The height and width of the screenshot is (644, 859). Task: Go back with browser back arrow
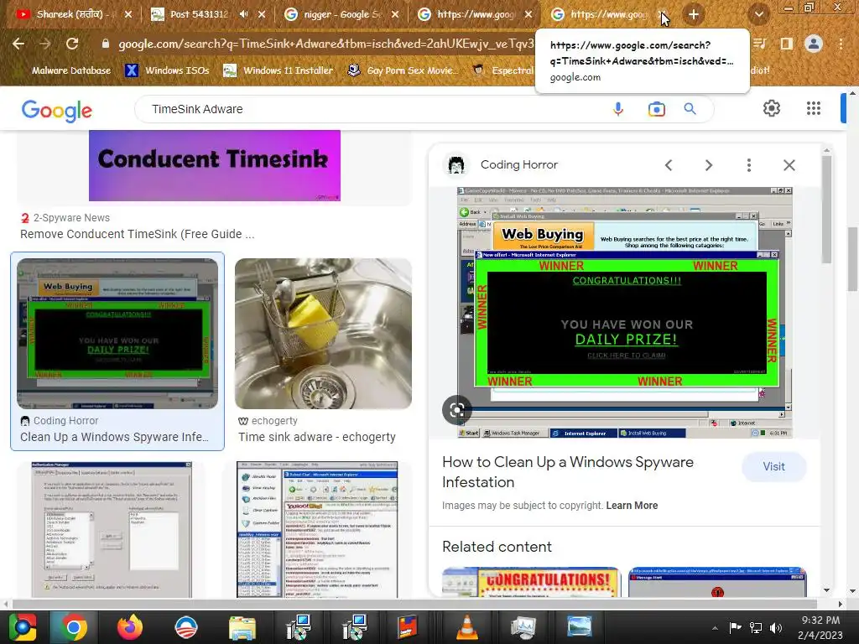(x=18, y=44)
